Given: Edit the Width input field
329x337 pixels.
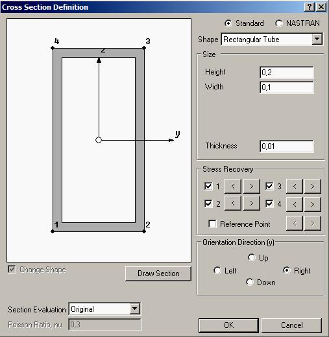Looking at the screenshot, I should [x=286, y=87].
